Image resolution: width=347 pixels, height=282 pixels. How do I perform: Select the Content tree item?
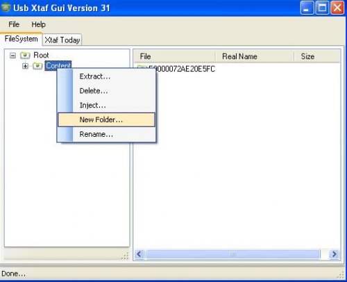pos(58,65)
